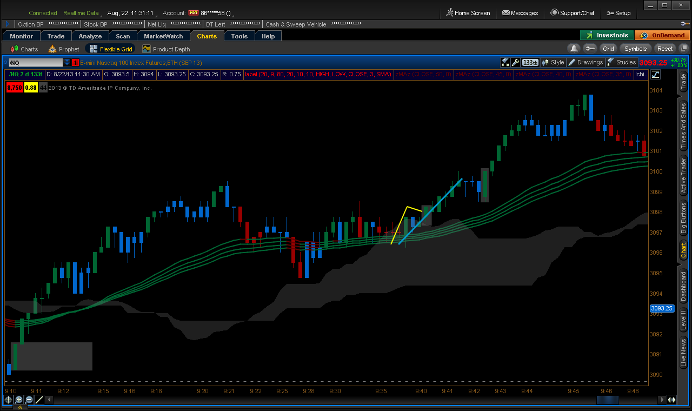Open Support/Chat
Screen dimensions: 692x411
573,13
